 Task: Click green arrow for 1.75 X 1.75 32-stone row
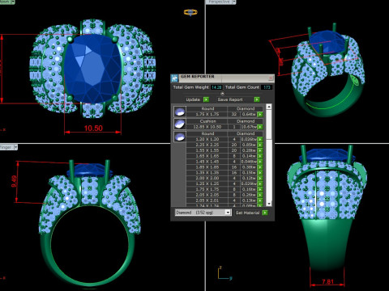260,115
